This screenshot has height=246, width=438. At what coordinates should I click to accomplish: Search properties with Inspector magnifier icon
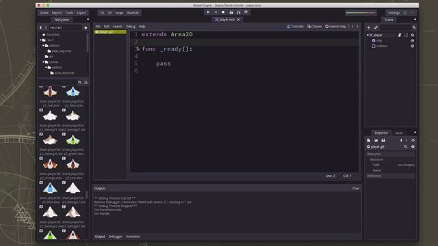(x=405, y=147)
